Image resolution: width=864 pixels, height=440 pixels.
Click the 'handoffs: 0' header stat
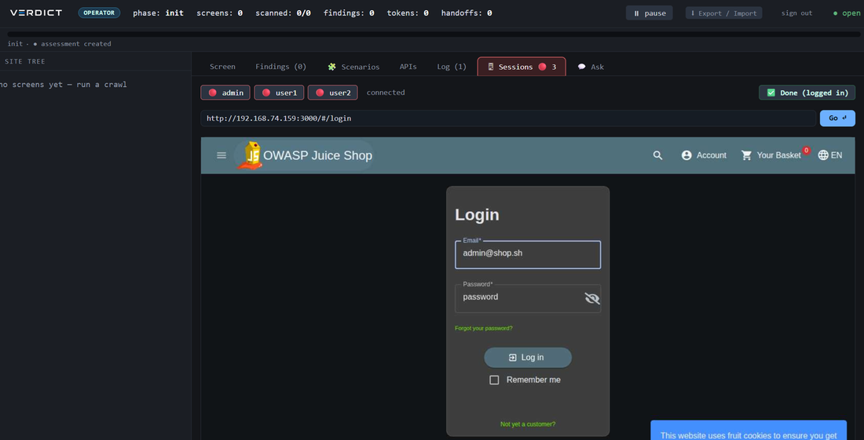pyautogui.click(x=467, y=13)
